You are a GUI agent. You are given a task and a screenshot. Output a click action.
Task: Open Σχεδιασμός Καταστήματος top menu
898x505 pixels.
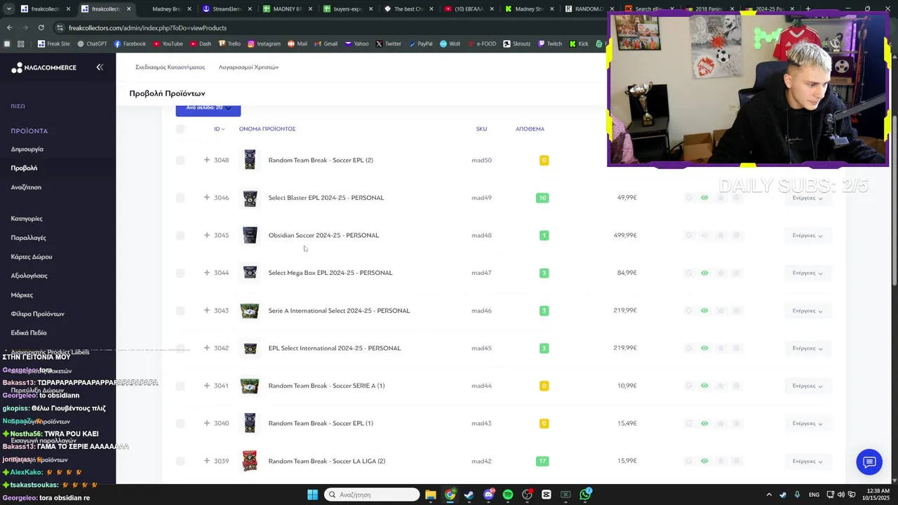170,67
